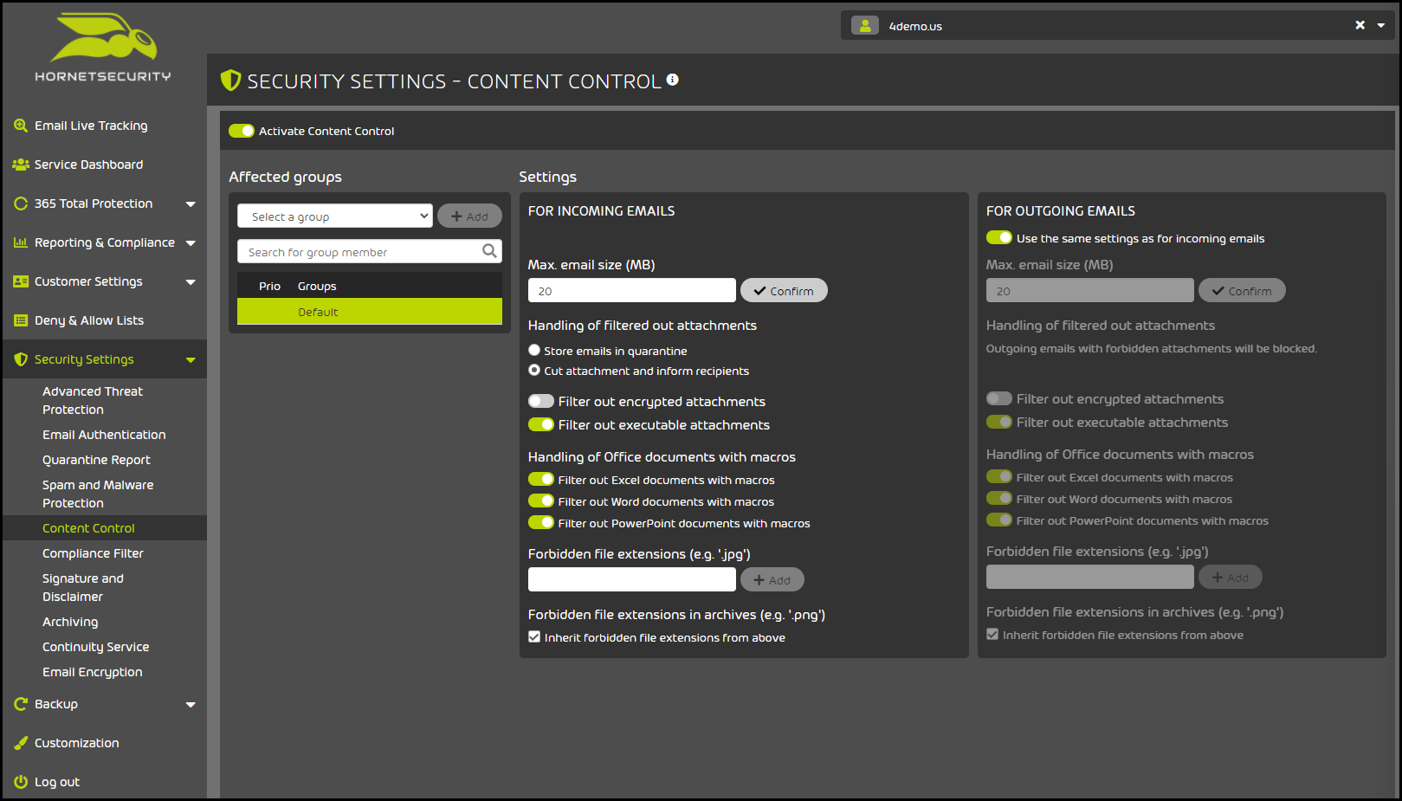Toggle Activate Content Control switch
Image resolution: width=1402 pixels, height=801 pixels.
coord(242,131)
